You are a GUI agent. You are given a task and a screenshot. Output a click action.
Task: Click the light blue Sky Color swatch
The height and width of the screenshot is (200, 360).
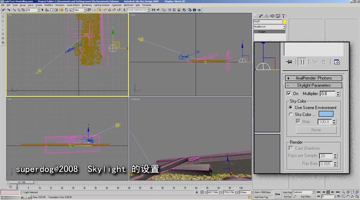point(326,115)
